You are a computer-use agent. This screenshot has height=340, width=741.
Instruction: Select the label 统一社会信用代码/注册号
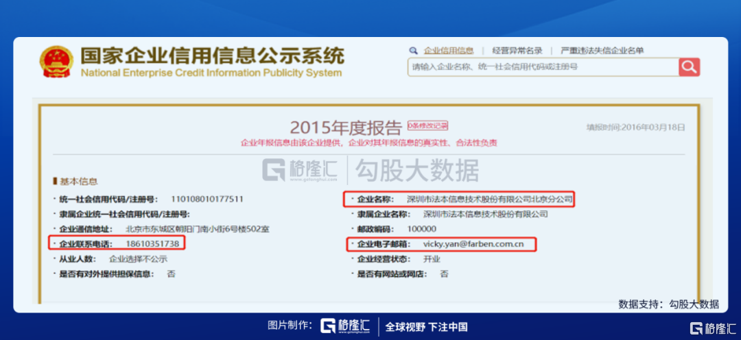108,199
